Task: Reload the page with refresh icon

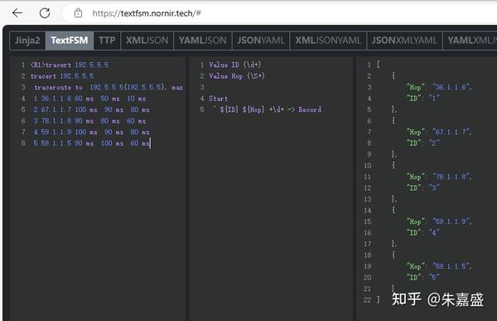Action: tap(45, 13)
